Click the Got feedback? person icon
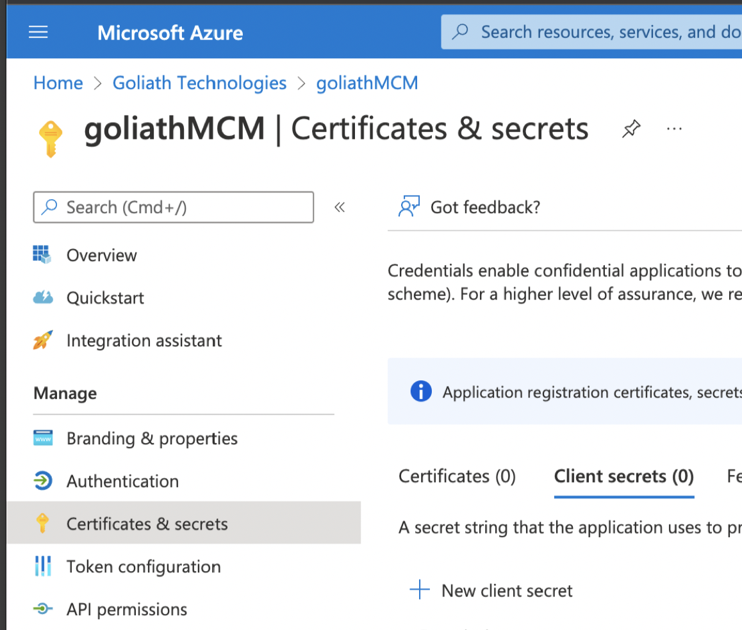Screen dimensions: 742x630 coord(409,207)
